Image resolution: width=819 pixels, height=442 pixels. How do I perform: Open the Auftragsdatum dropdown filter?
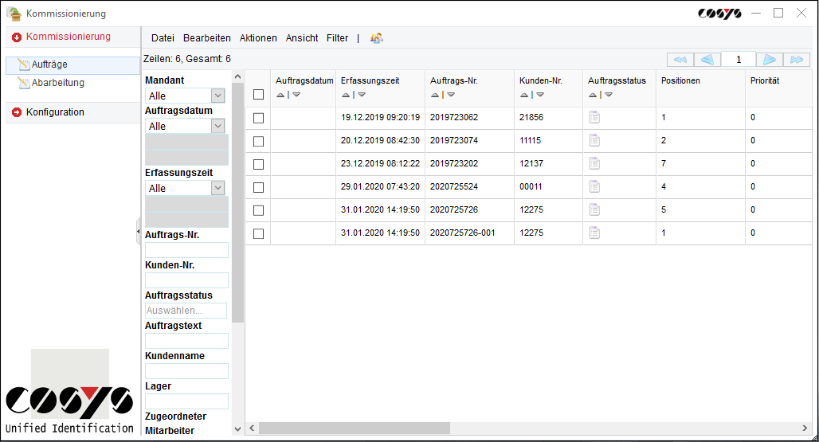click(x=217, y=126)
